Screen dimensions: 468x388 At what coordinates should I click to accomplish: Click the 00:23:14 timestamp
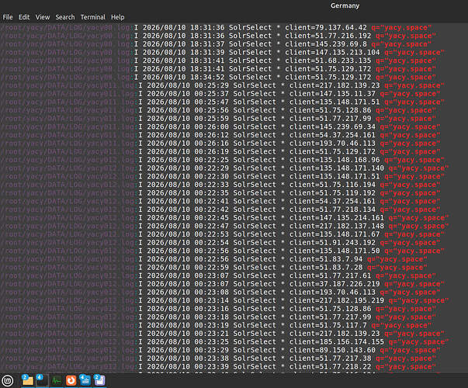tap(212, 300)
